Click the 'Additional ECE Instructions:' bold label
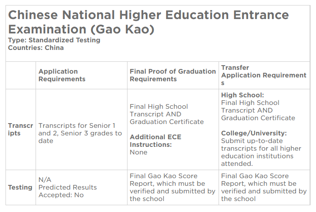The height and width of the screenshot is (212, 316). (x=155, y=141)
